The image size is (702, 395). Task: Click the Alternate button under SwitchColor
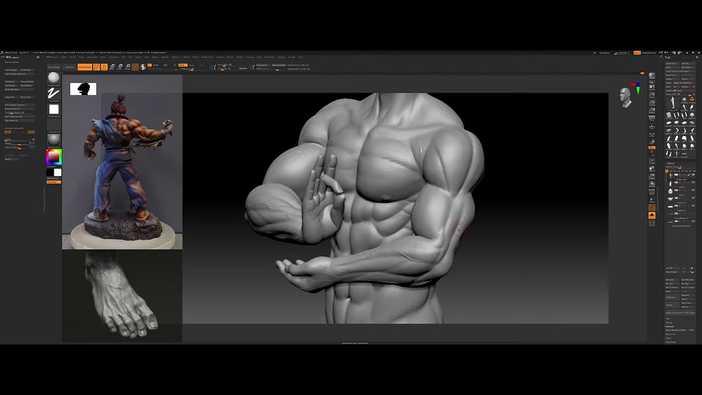click(x=54, y=182)
